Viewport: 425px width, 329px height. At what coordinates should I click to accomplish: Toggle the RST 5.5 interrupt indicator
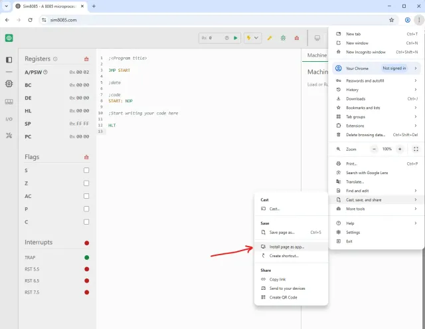pos(87,269)
